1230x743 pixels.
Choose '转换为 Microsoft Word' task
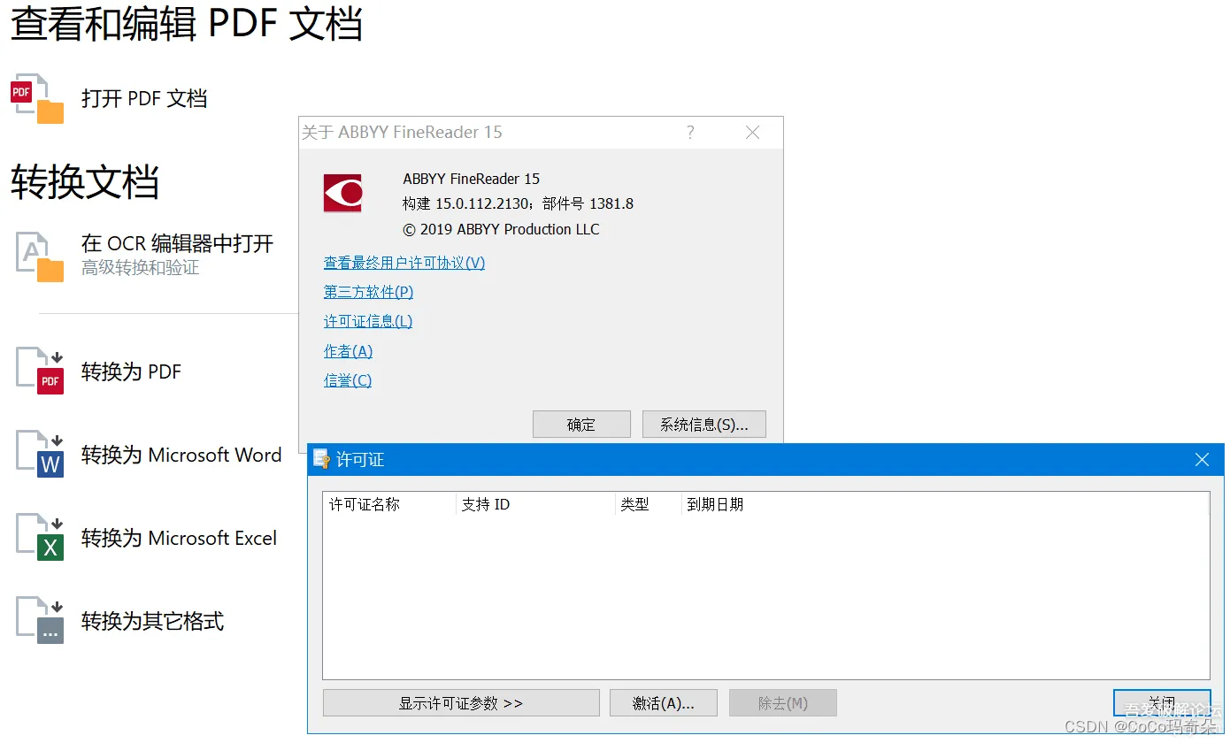click(x=181, y=455)
